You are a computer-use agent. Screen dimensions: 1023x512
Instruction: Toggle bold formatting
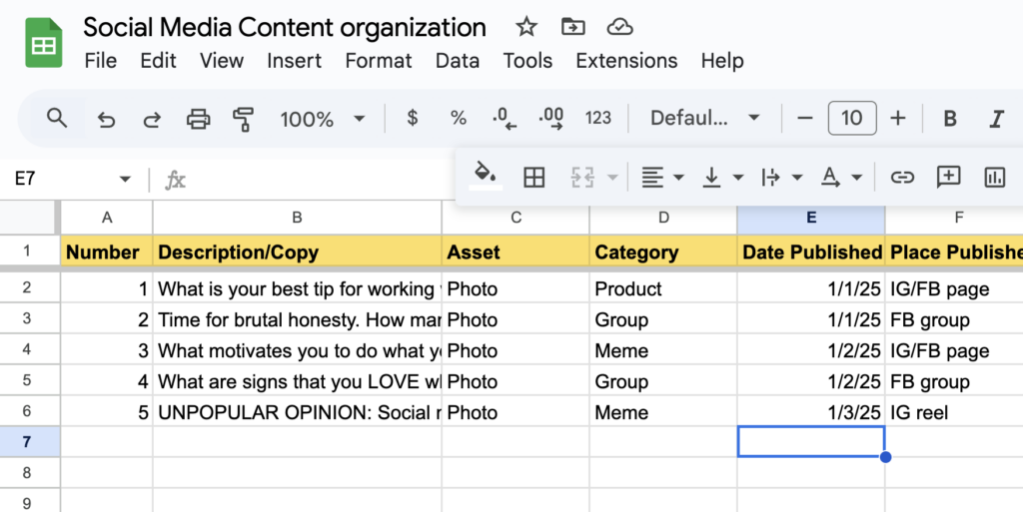pos(950,119)
